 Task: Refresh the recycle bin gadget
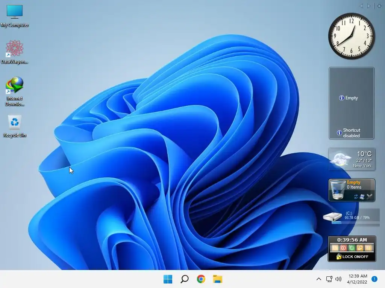point(356,196)
